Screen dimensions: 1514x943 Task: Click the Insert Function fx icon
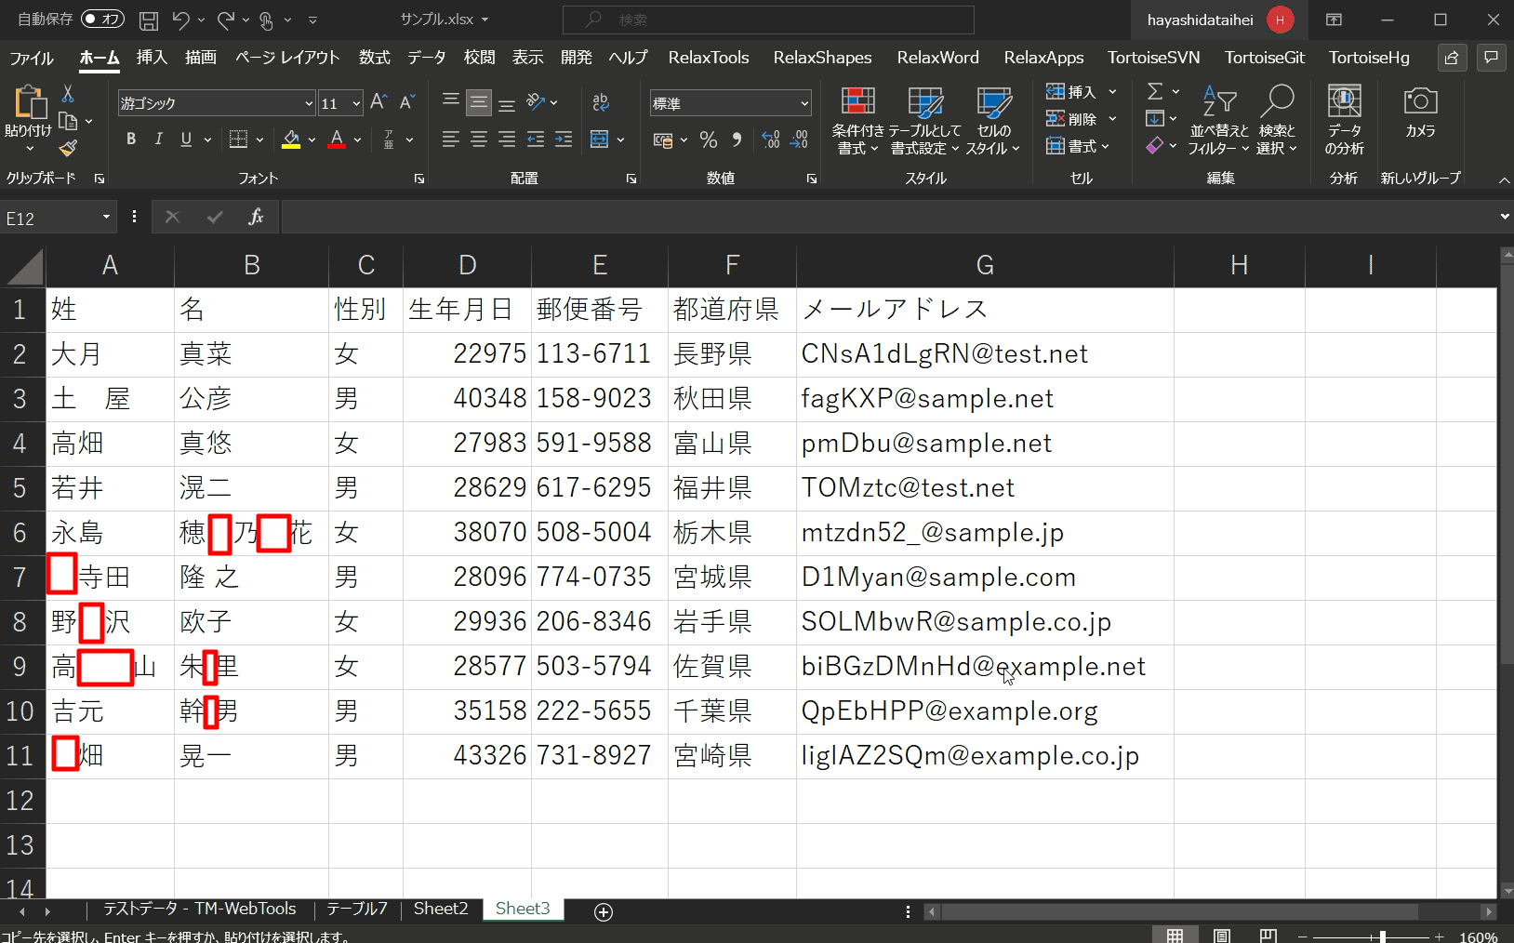[x=256, y=218]
